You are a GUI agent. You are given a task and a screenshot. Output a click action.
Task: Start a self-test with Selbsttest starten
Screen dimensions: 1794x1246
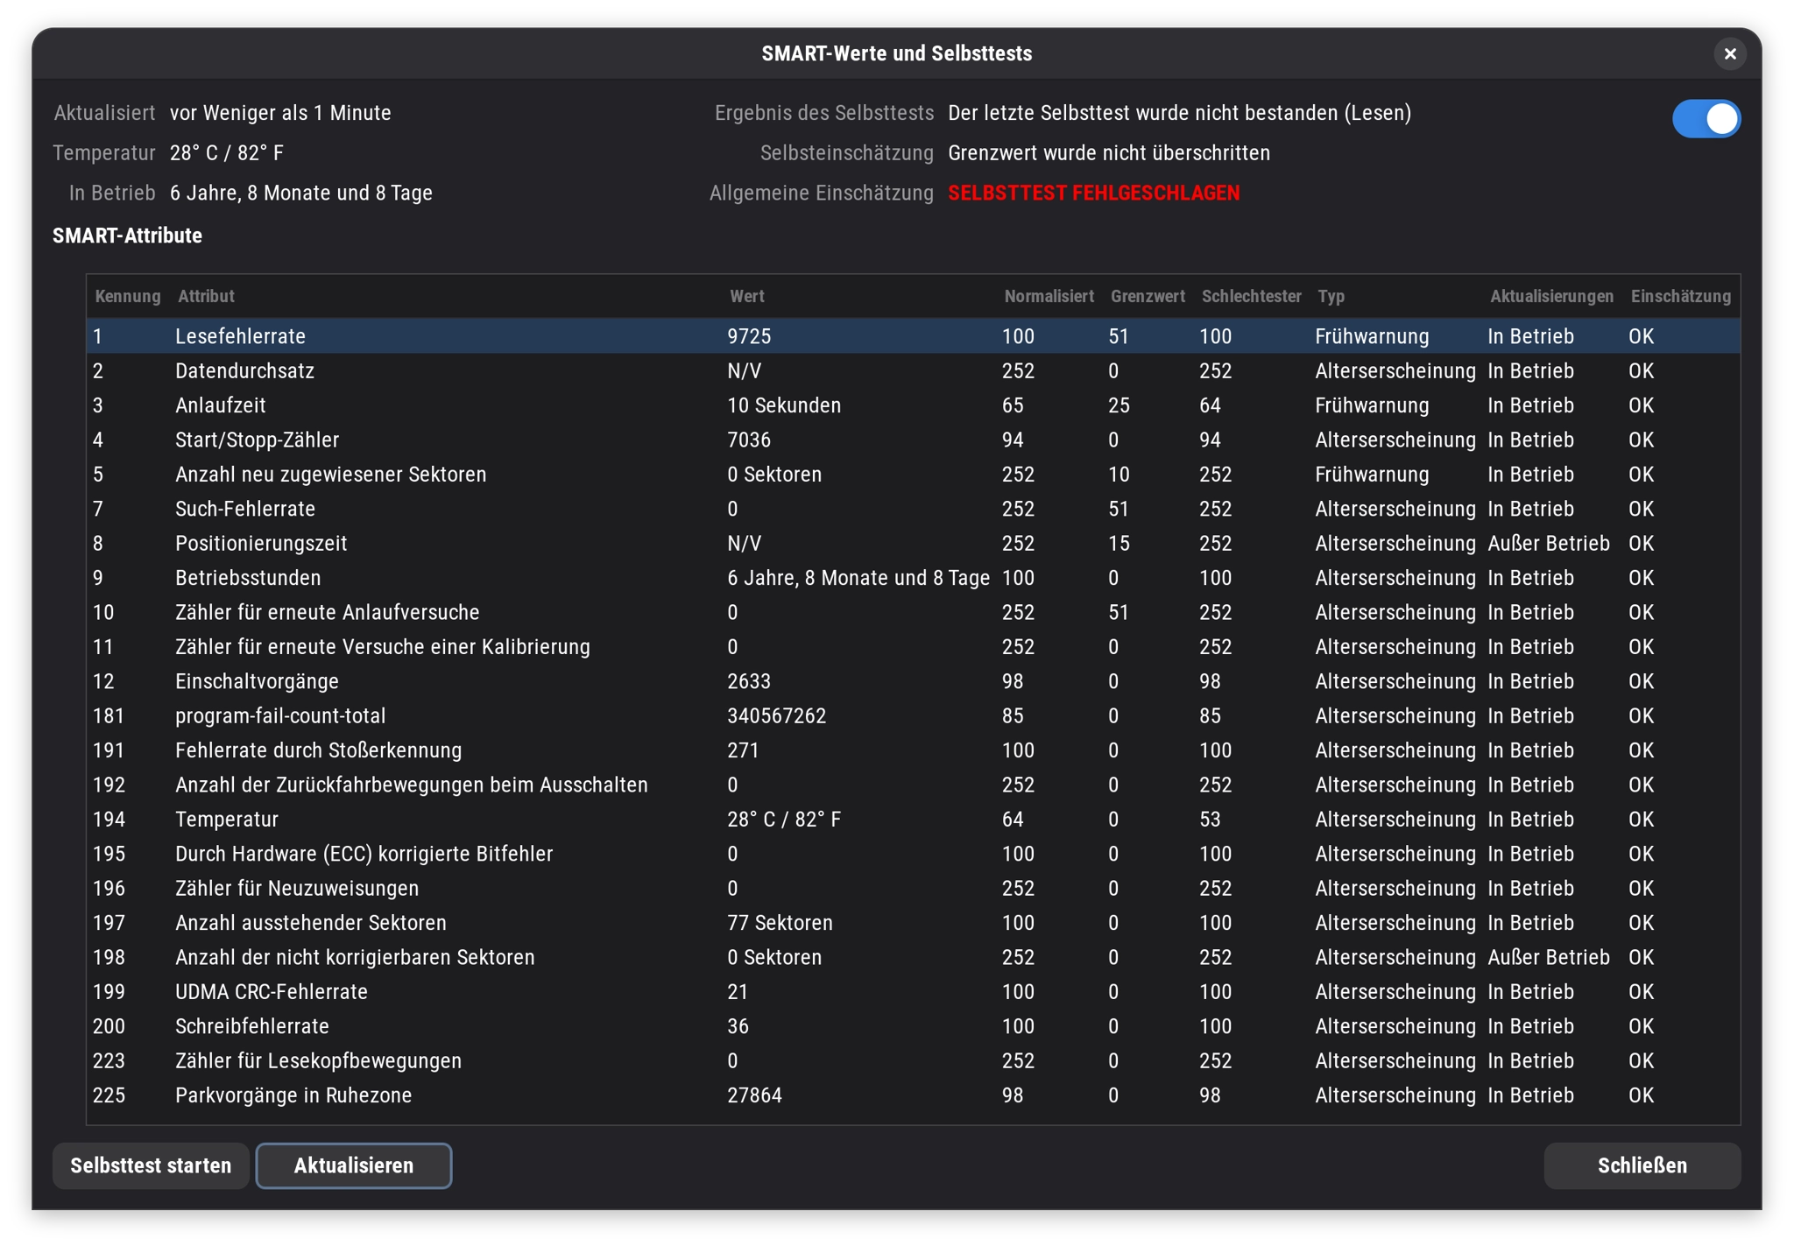coord(151,1165)
